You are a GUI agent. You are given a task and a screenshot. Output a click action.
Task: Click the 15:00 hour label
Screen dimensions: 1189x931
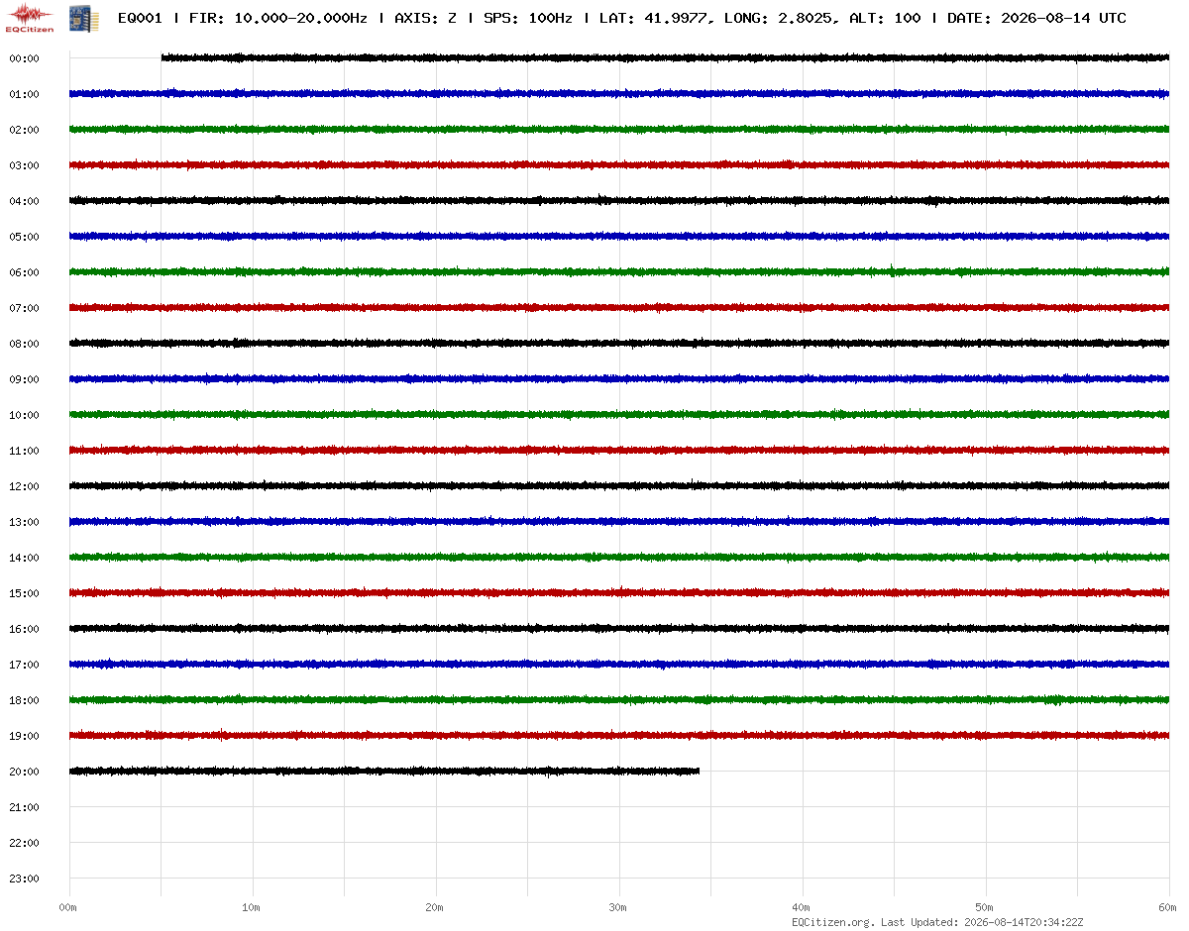coord(24,593)
